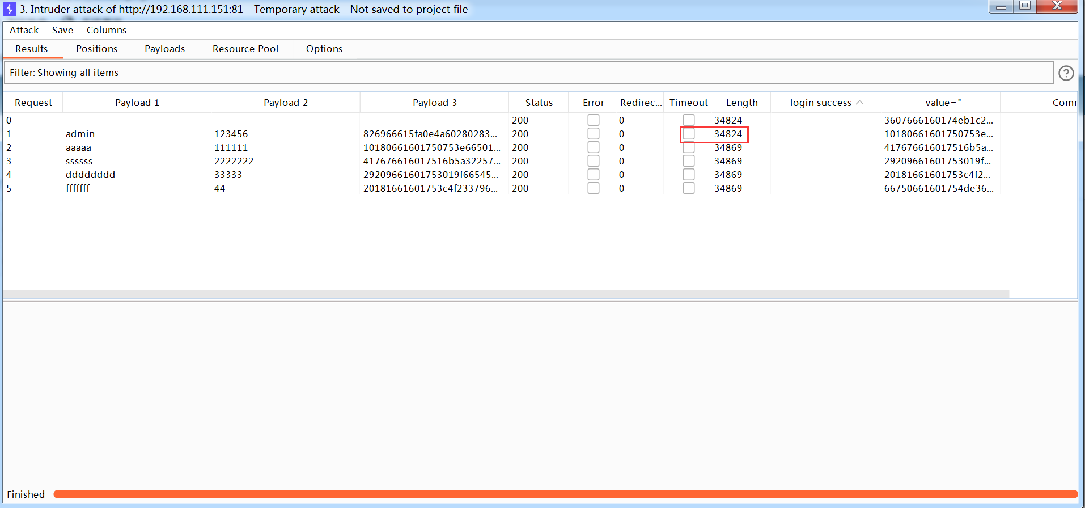Open the Attack menu
Viewport: 1085px width, 508px height.
tap(24, 30)
